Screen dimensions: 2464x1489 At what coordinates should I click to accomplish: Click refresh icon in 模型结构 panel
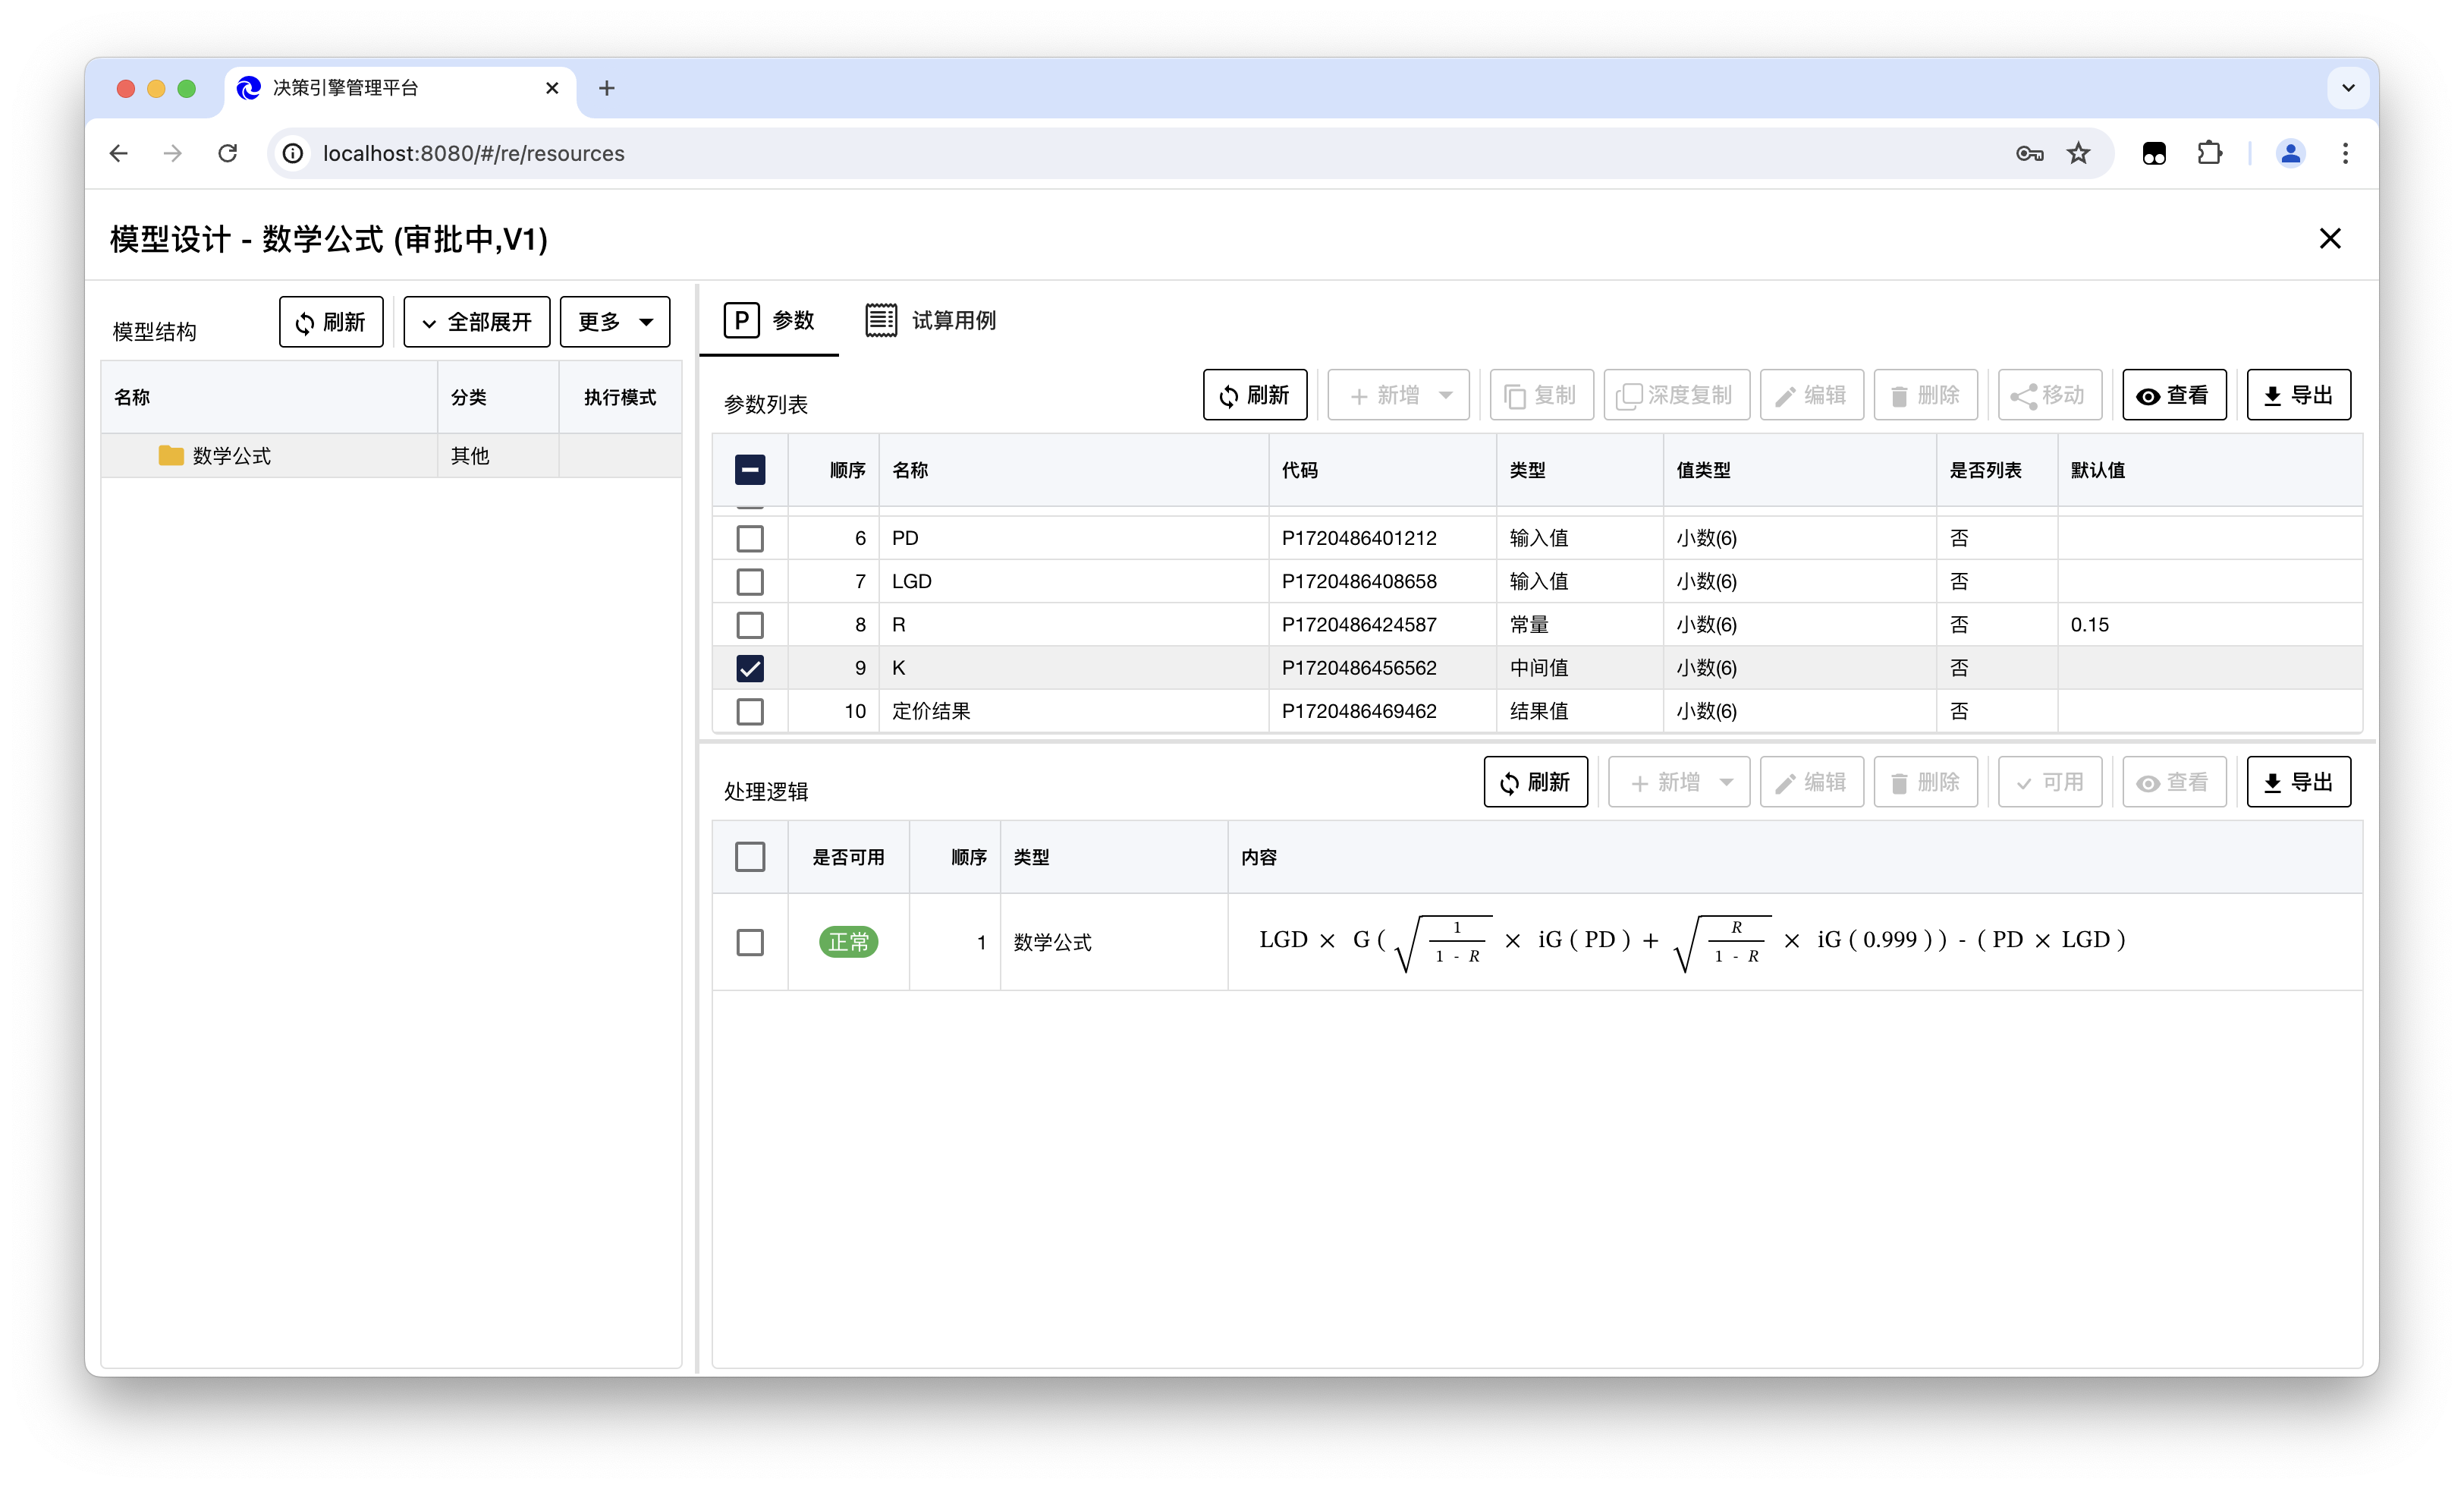coord(305,323)
